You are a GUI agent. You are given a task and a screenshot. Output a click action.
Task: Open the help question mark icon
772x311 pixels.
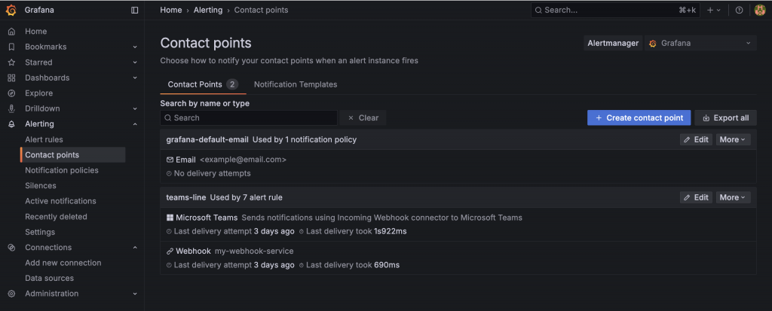pyautogui.click(x=739, y=10)
